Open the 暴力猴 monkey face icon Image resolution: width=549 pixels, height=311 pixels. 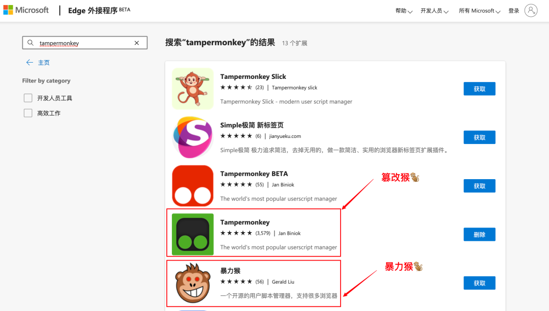pos(193,283)
